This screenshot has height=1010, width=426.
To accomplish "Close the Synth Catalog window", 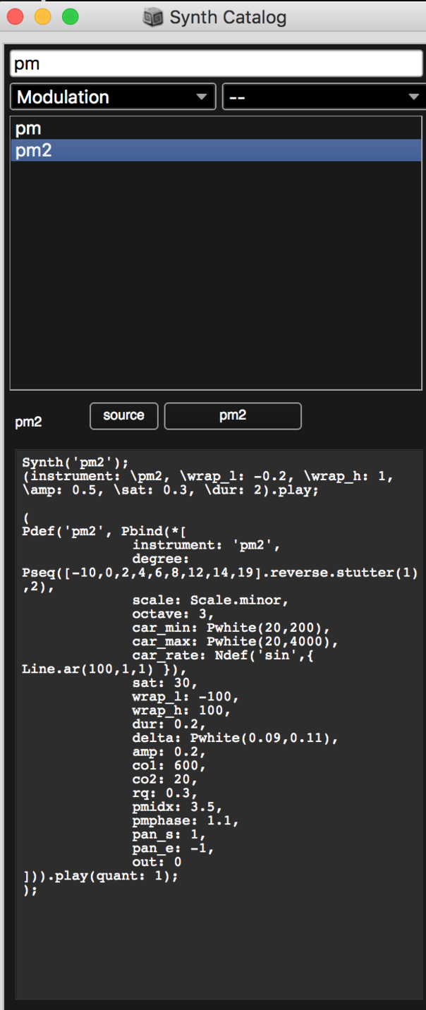I will click(16, 17).
